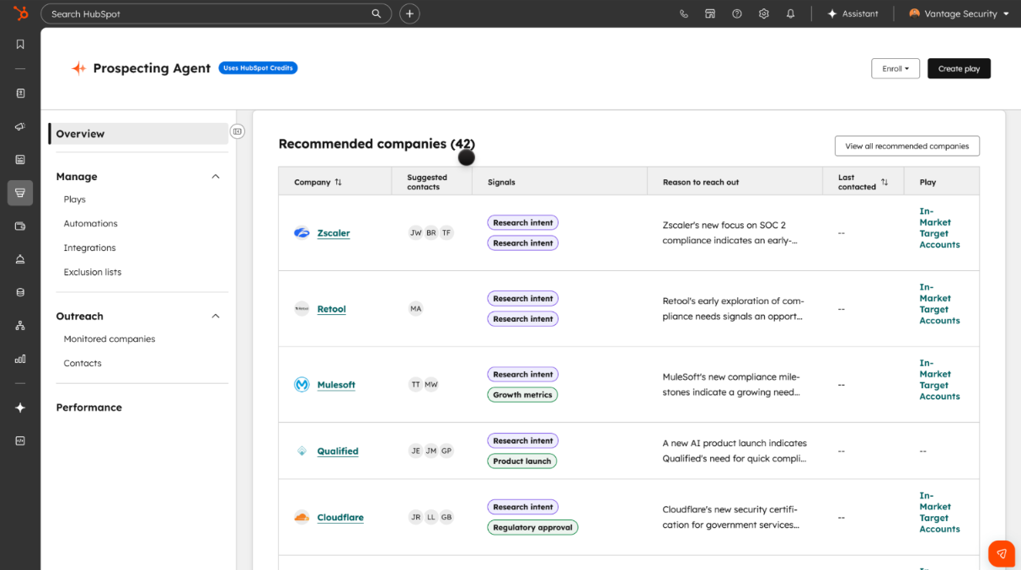Open the Content icon in sidebar

coord(20,159)
